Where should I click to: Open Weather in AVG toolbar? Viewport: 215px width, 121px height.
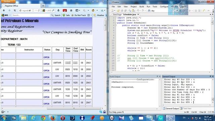(99, 15)
